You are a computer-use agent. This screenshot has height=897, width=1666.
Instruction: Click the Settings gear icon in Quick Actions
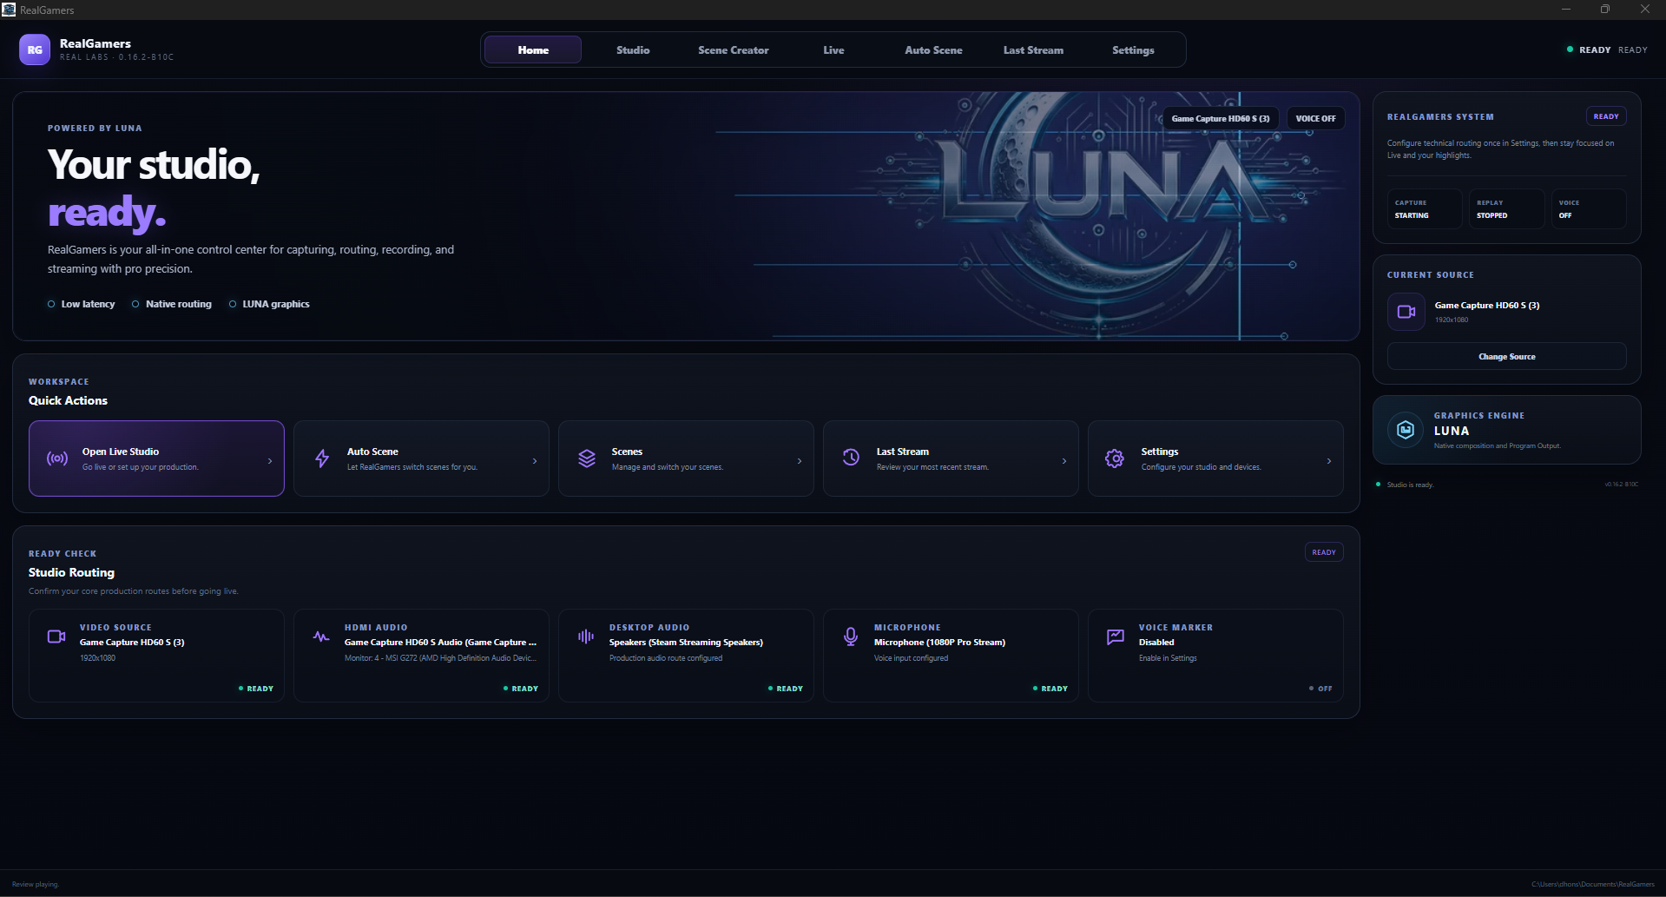point(1115,458)
